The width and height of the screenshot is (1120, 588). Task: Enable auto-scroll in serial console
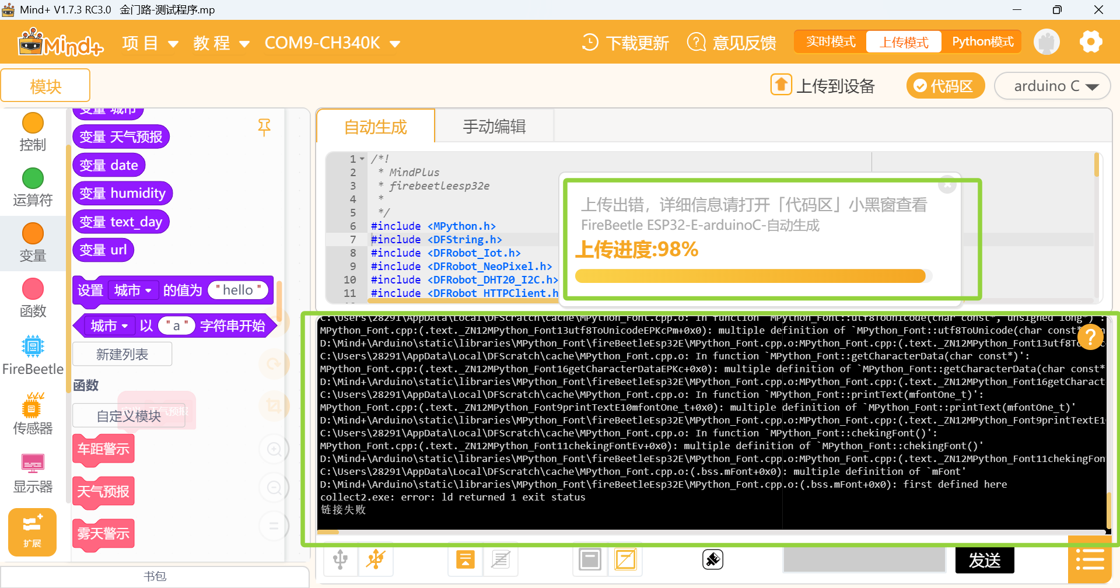point(465,560)
